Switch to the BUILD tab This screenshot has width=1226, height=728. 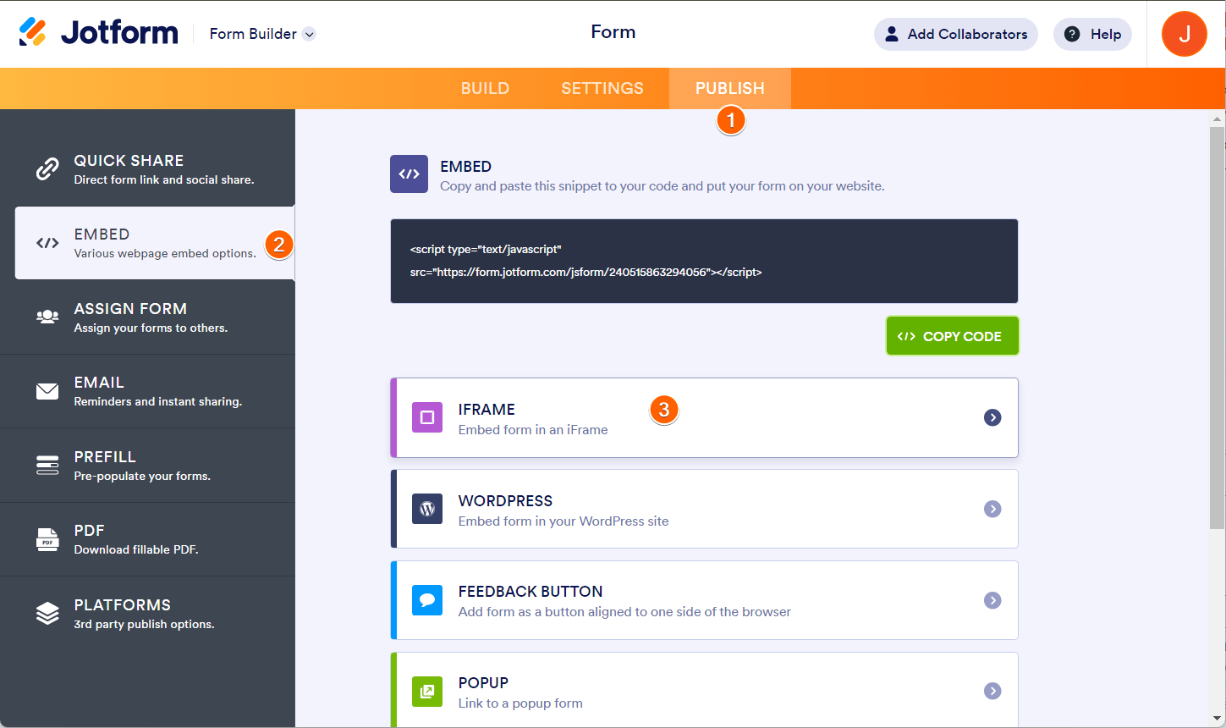(x=485, y=88)
